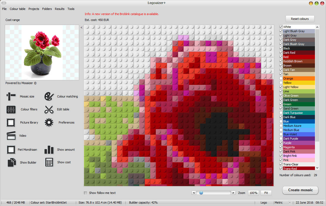Open the Folders menu

tap(47, 9)
